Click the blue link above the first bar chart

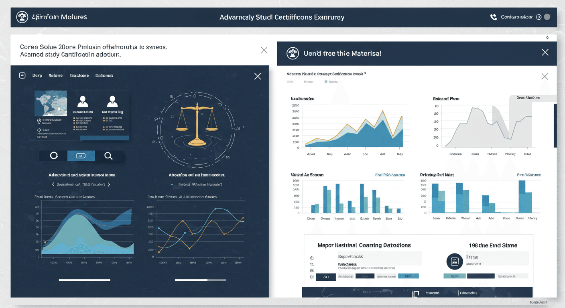[x=390, y=175]
